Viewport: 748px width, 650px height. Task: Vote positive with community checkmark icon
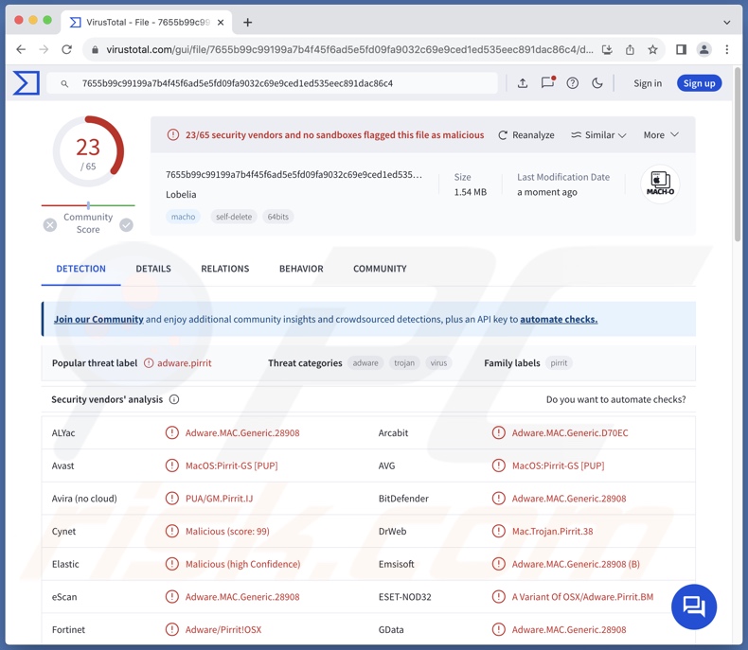pos(127,225)
